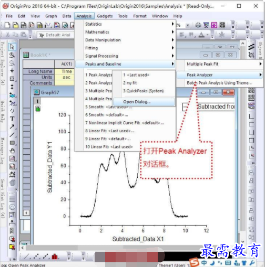This screenshot has width=265, height=267.
Task: Click the New Graph toolbar icon
Action: [x=32, y=25]
